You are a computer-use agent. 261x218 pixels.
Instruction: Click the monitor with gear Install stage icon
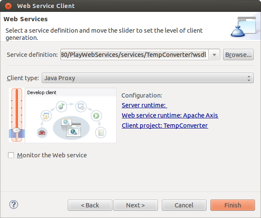coord(81,106)
